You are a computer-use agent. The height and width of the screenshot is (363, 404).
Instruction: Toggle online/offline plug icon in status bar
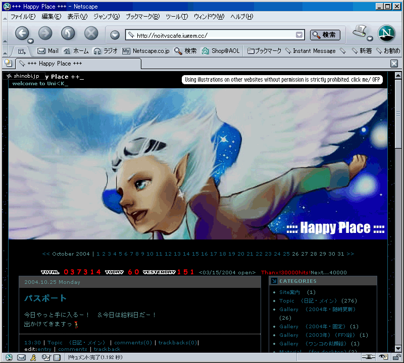pos(369,357)
